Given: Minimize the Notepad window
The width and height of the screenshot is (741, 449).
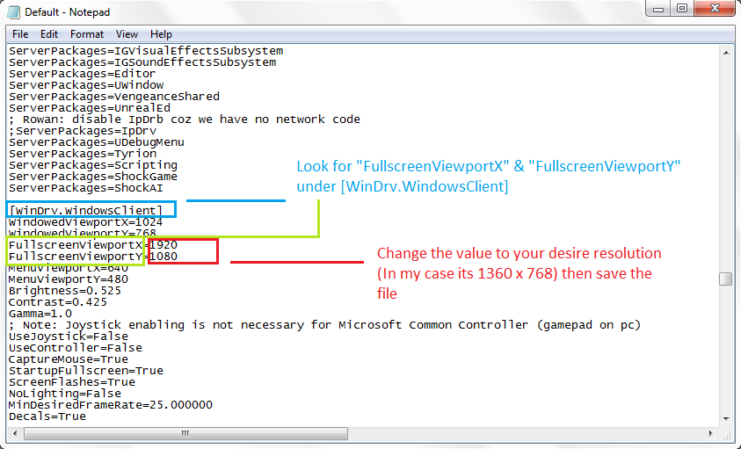Looking at the screenshot, I should click(658, 9).
